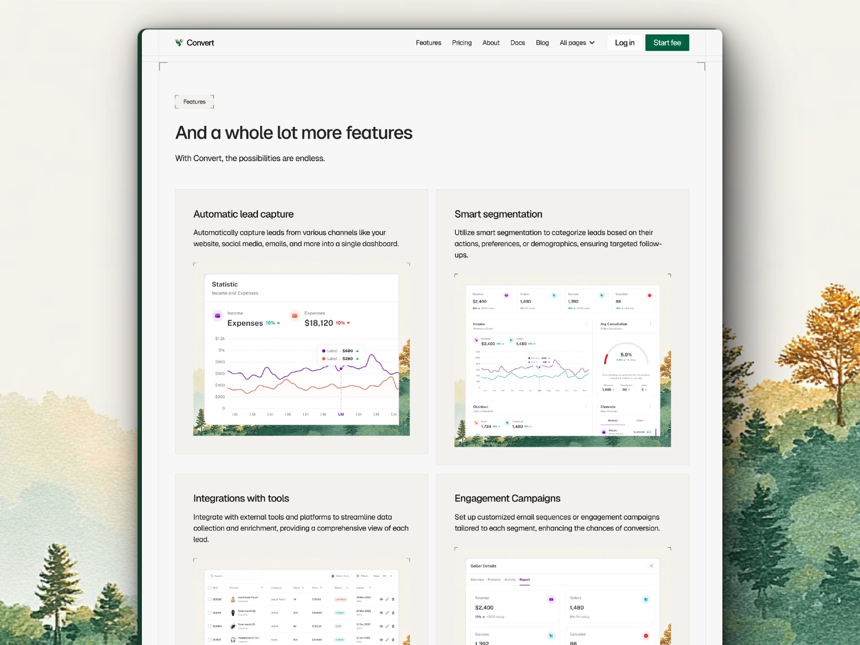
Task: Click the Click metric icon in Checkout card
Action: point(476,423)
